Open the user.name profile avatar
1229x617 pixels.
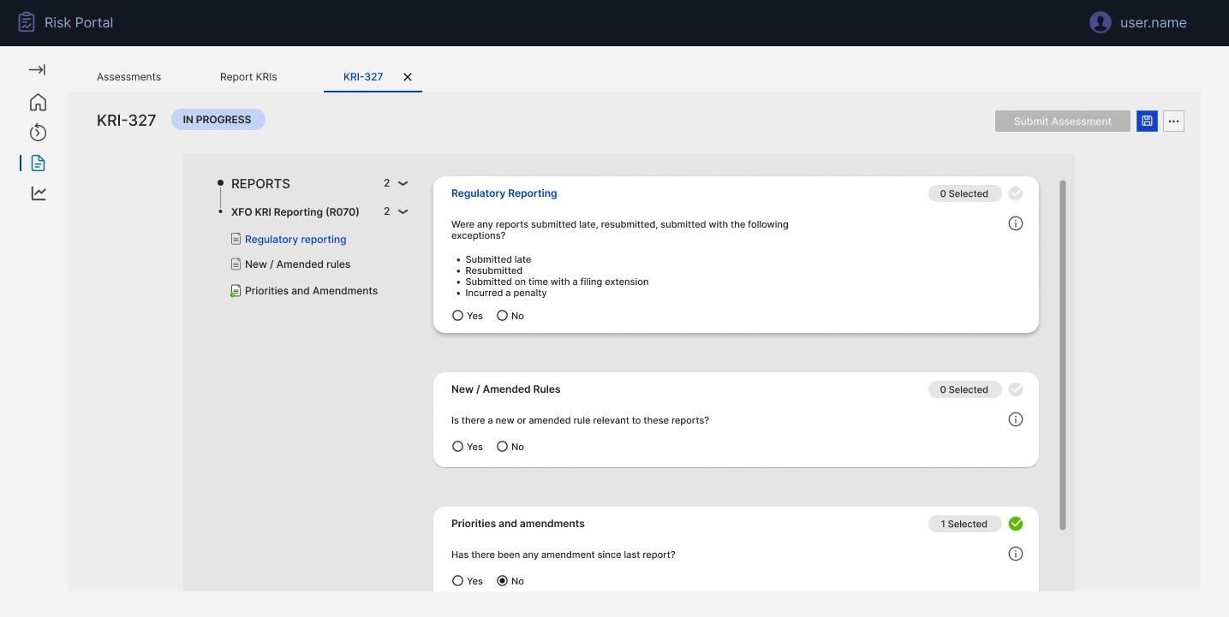[x=1101, y=23]
